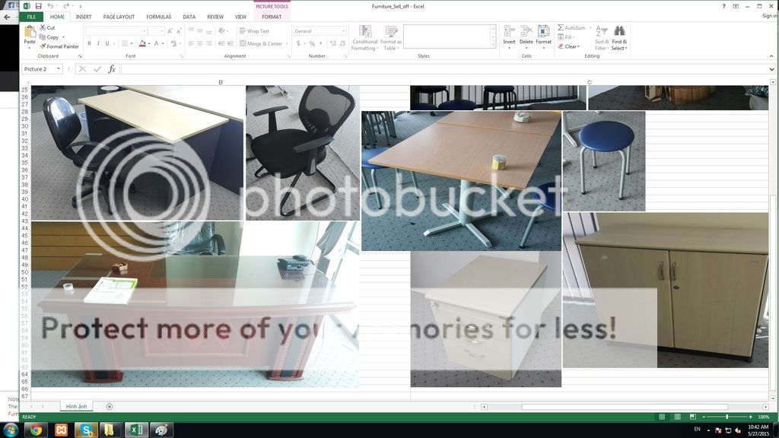
Task: Open Find & Select binoculars menu
Action: 619,38
